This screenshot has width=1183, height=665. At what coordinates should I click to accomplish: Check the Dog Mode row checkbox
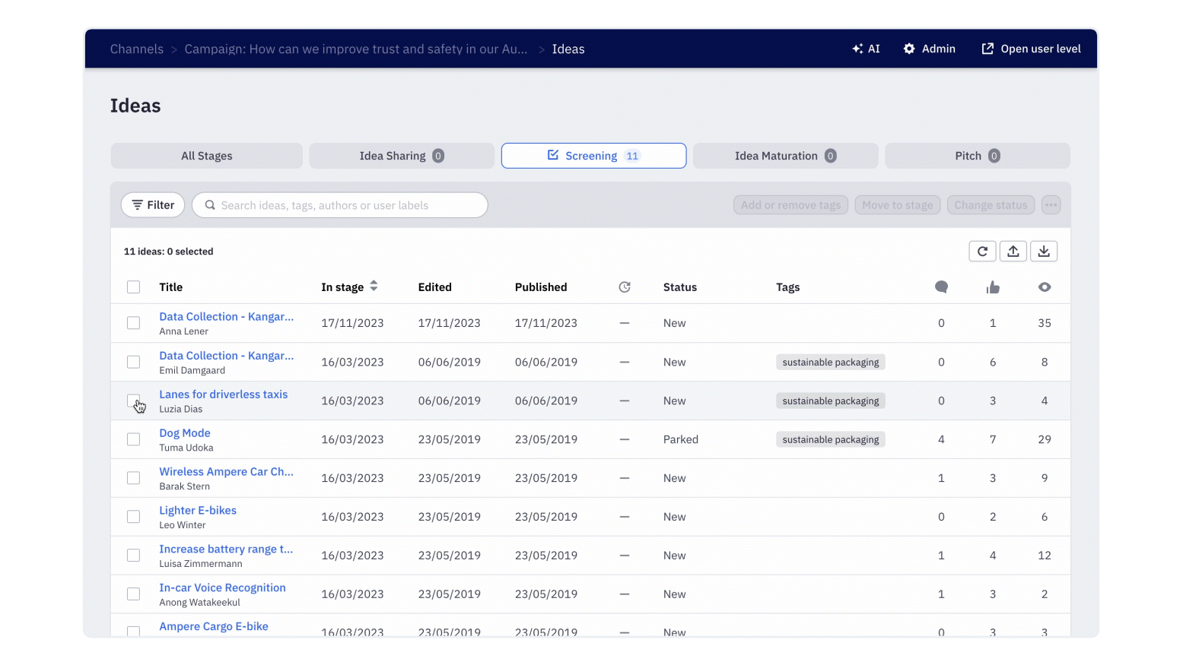[133, 439]
